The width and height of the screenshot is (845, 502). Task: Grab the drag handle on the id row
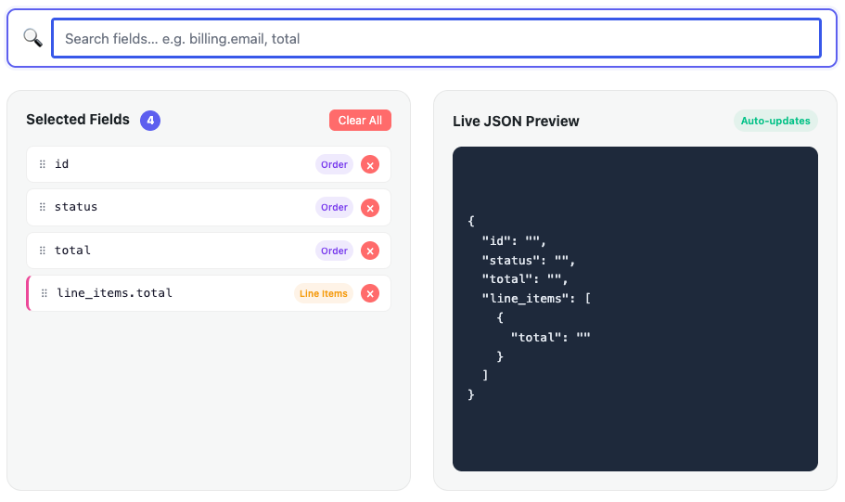(43, 164)
